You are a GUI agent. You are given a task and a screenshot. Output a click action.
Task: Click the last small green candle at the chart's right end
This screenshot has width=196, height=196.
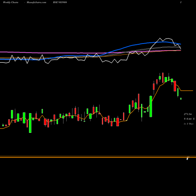point(181,99)
